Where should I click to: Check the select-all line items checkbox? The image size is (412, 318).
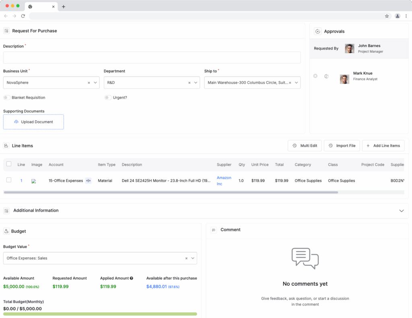point(9,164)
